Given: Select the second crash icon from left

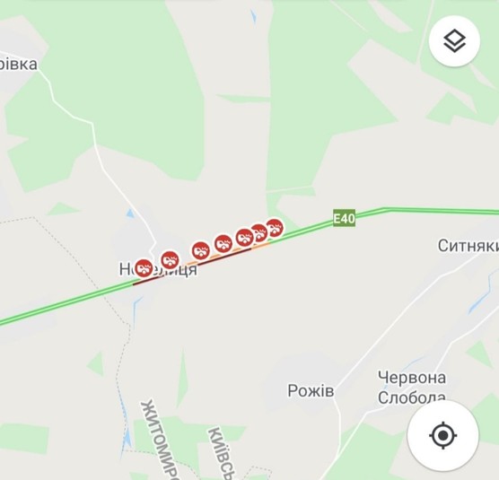Looking at the screenshot, I should pos(170,260).
